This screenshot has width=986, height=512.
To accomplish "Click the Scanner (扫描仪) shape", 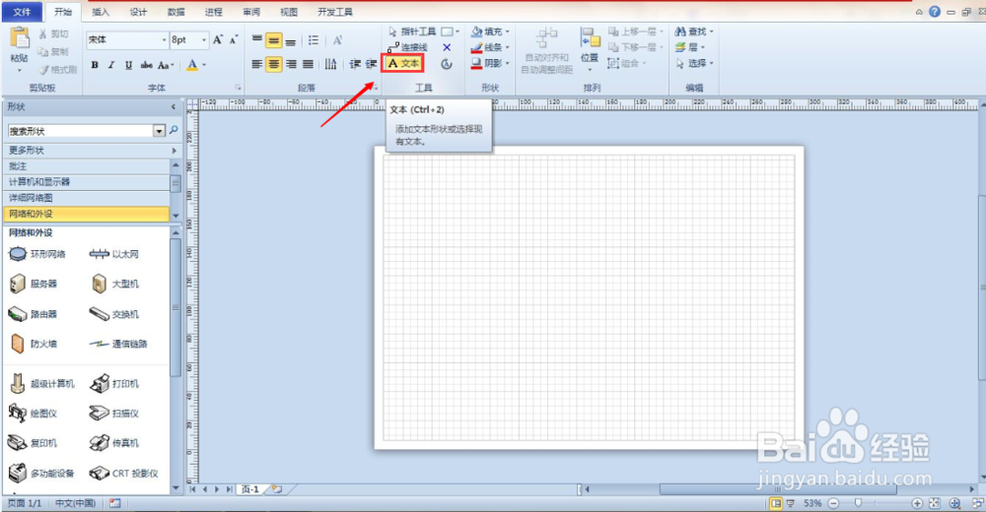I will pyautogui.click(x=113, y=414).
